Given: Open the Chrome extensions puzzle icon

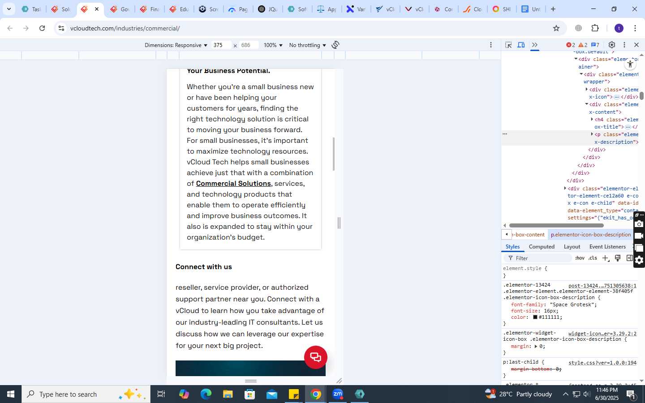Looking at the screenshot, I should (595, 28).
